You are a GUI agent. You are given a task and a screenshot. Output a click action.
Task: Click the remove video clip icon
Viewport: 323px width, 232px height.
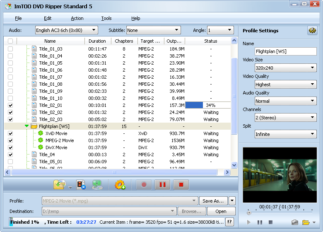(81, 185)
